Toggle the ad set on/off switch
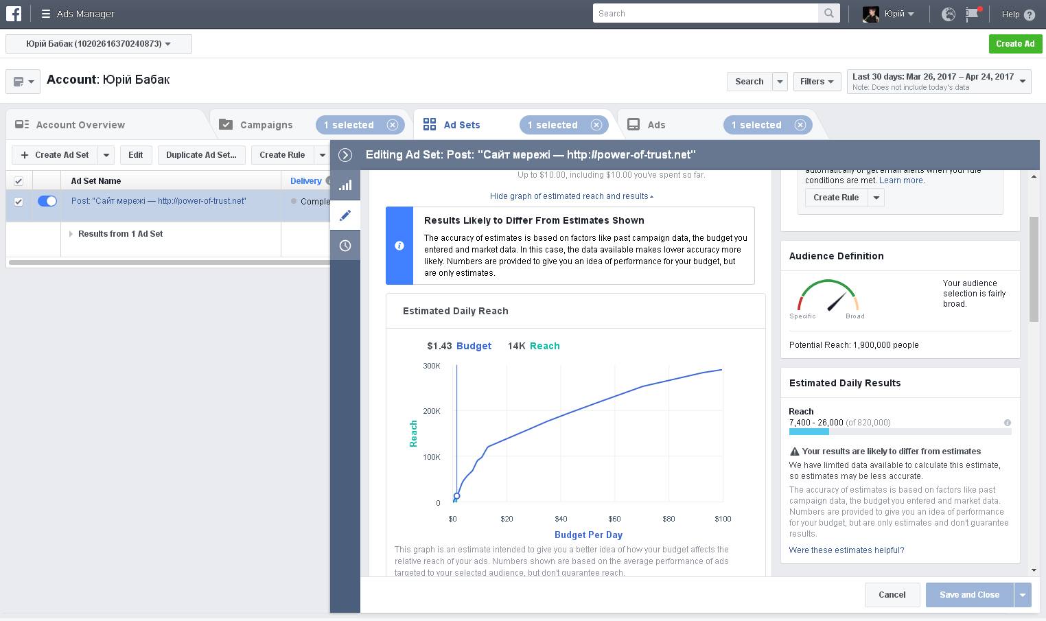The height and width of the screenshot is (621, 1046). [47, 201]
